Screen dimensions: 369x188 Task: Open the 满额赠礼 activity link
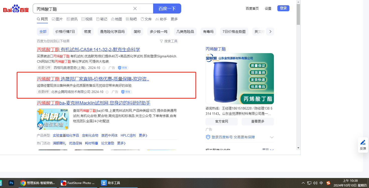point(59,143)
